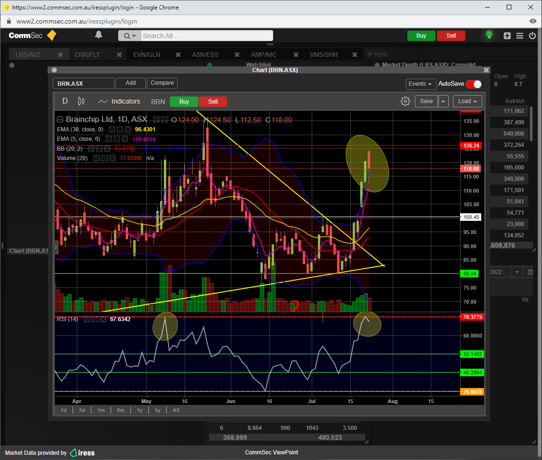Switch to the CRR/FLT tab
Viewport: 542px width, 460px height.
(x=87, y=55)
